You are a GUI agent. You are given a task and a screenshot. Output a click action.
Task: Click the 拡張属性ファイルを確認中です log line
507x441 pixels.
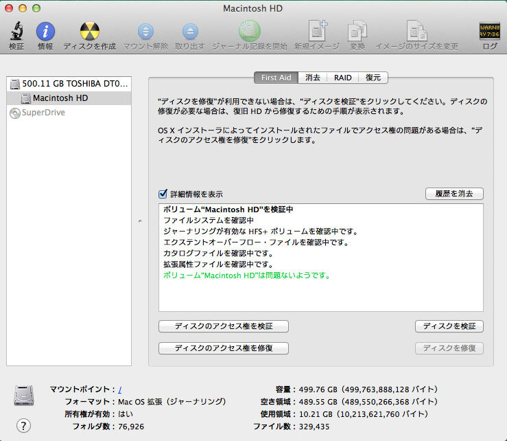tap(219, 264)
